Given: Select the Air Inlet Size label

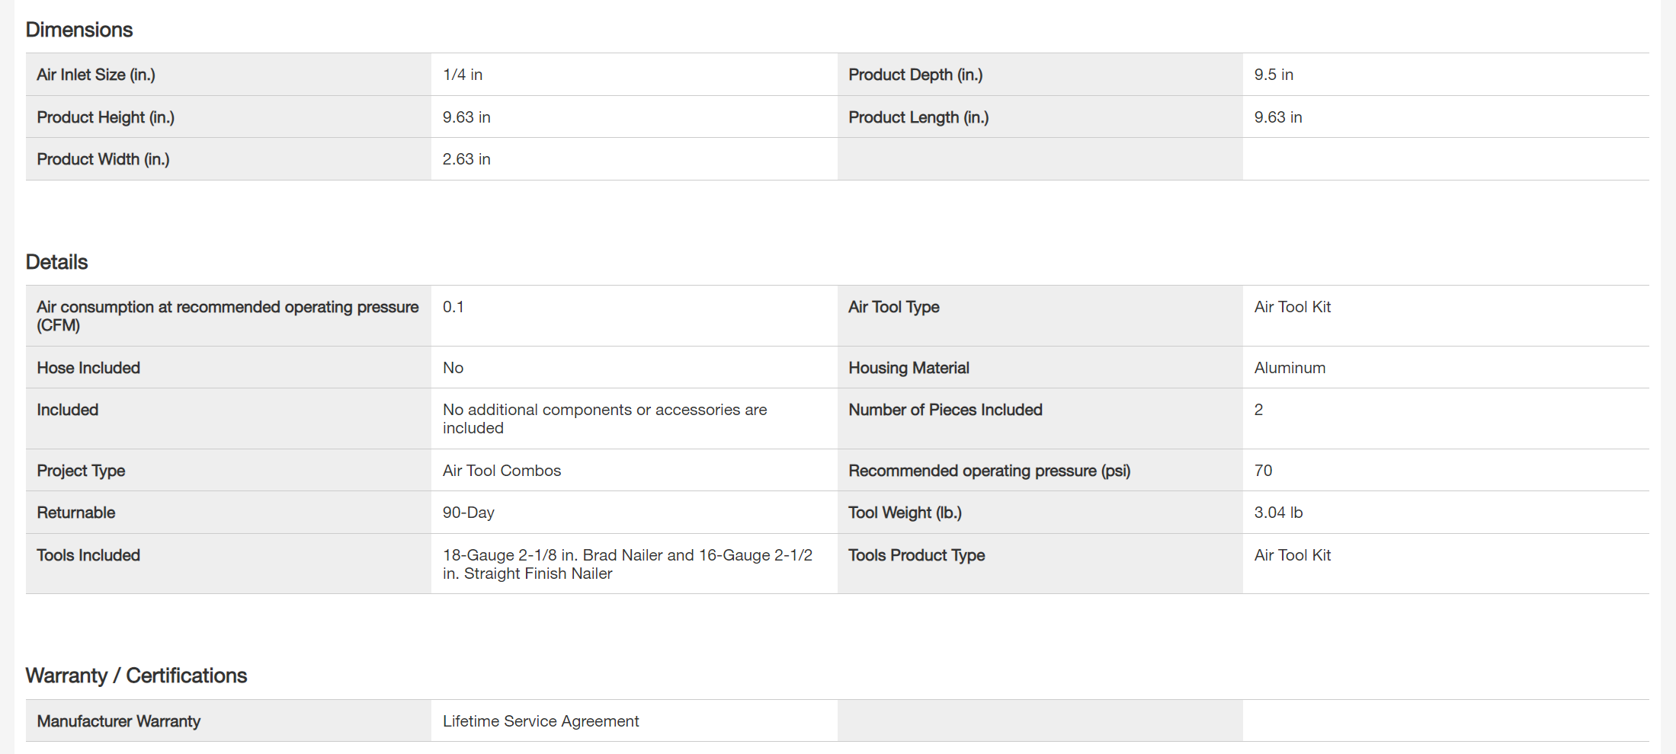Looking at the screenshot, I should (x=96, y=75).
